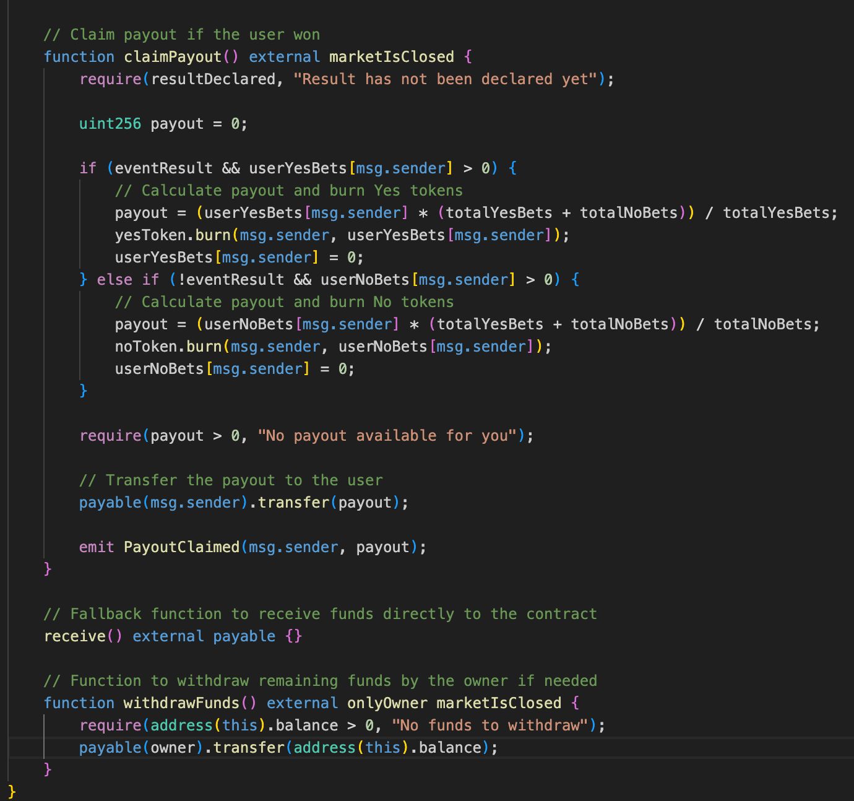The height and width of the screenshot is (801, 854).
Task: Click the comment "Fallback function to receive funds directly"
Action: [321, 614]
